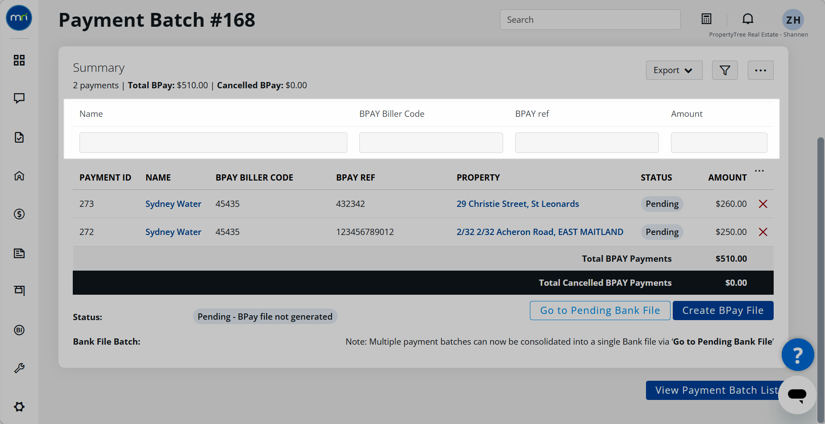Sort by the BPAY REF column header

tap(355, 177)
